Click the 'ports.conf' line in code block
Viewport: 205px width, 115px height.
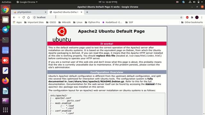point(73,101)
